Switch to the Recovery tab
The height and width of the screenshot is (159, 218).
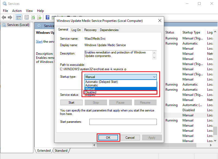[x=90, y=30]
